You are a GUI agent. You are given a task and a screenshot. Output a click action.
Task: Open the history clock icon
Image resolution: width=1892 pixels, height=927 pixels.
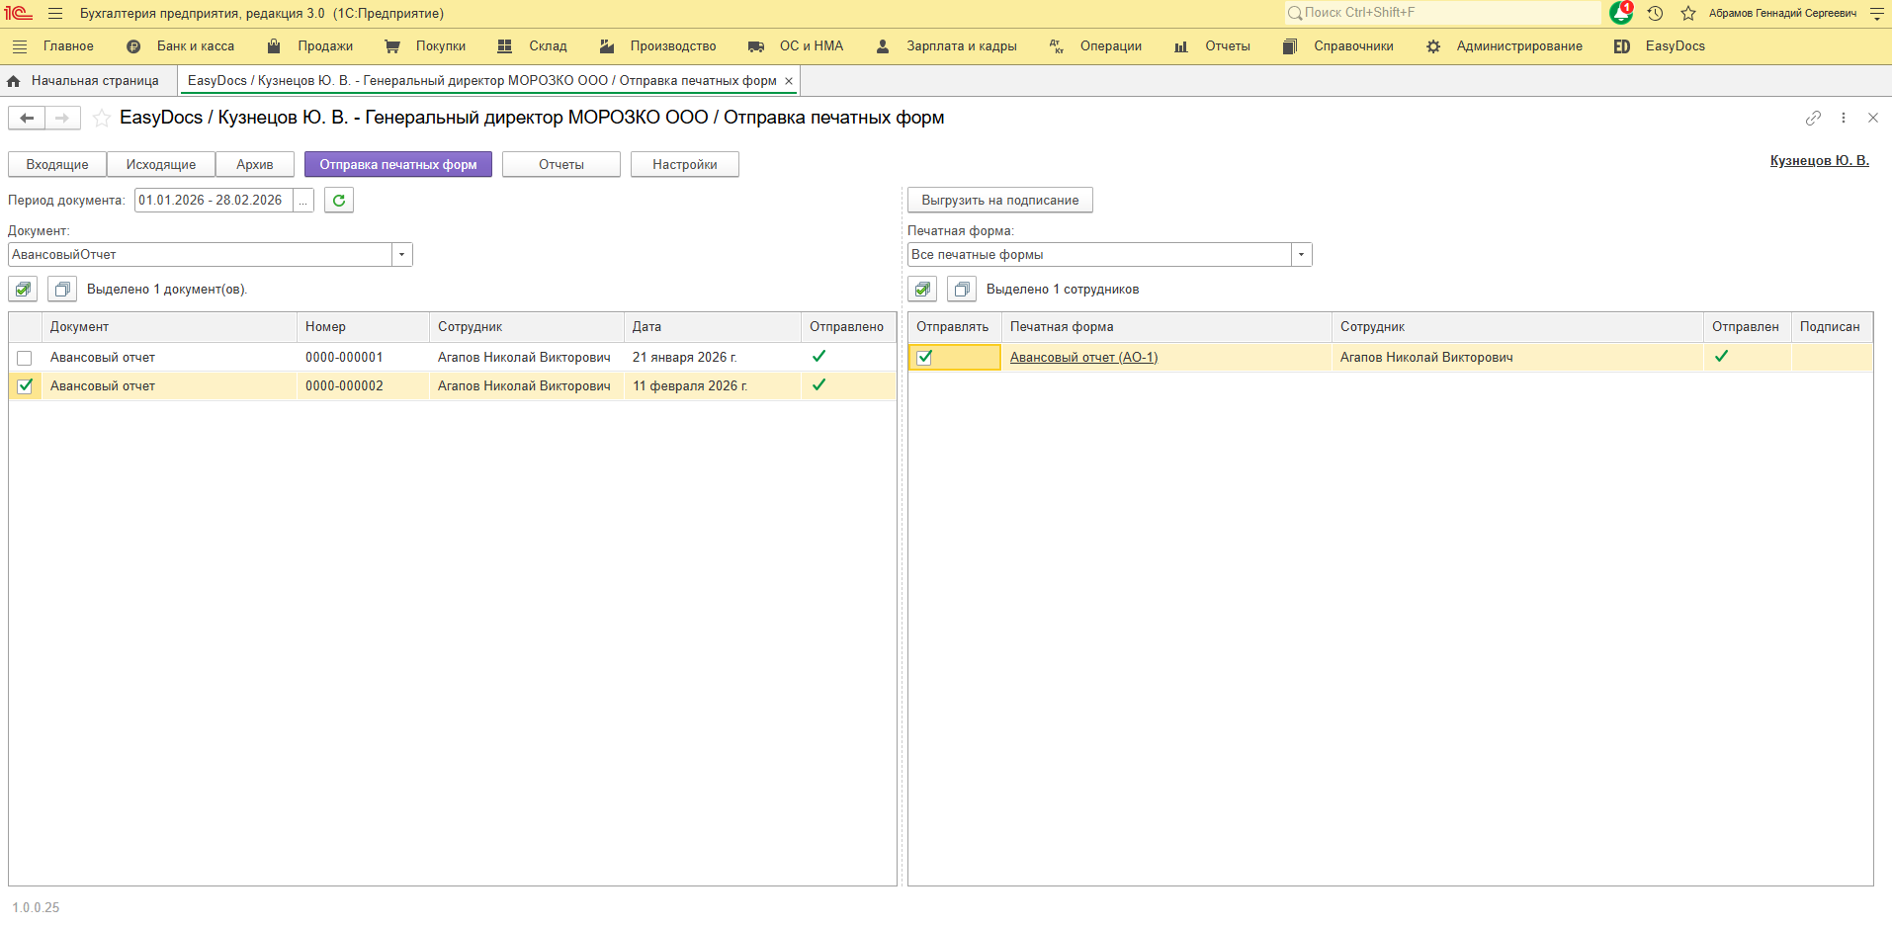coord(1655,14)
